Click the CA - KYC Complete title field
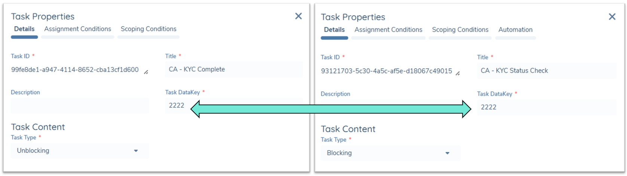 pos(233,69)
